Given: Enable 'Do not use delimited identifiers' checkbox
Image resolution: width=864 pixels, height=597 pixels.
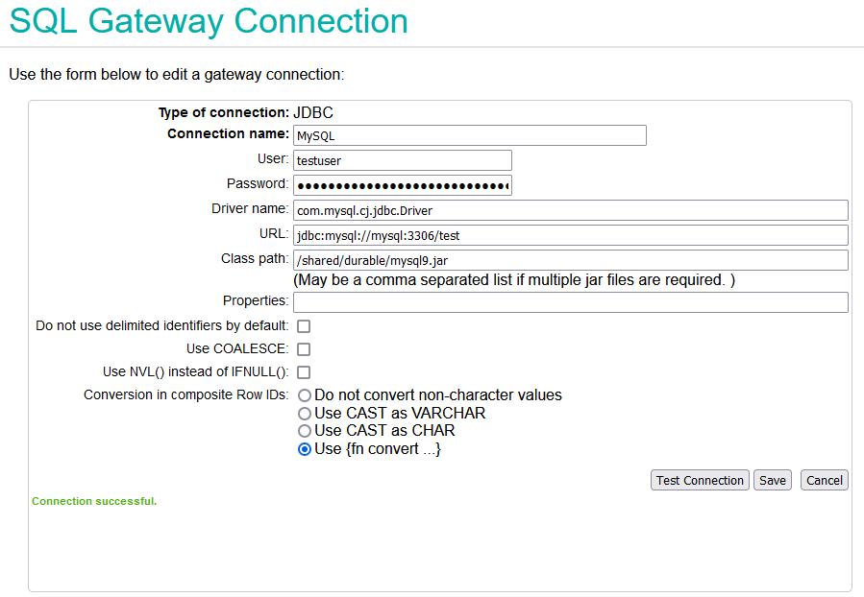Looking at the screenshot, I should (x=304, y=326).
